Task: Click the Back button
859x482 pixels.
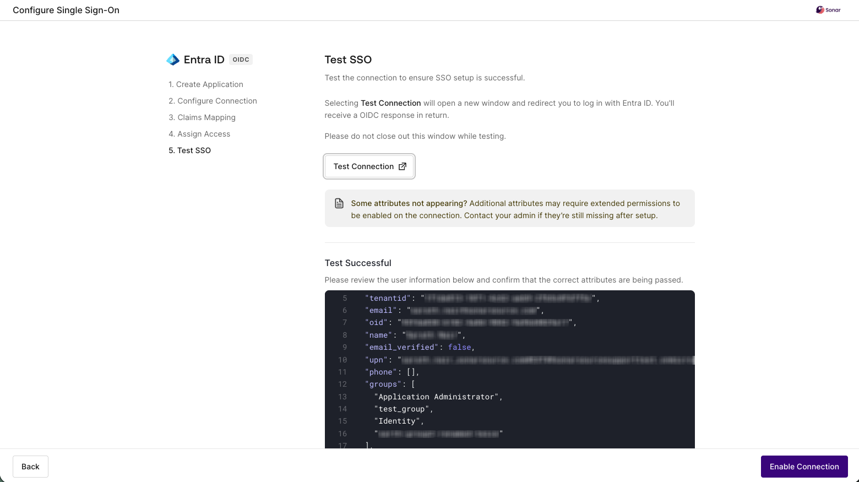Action: tap(30, 467)
